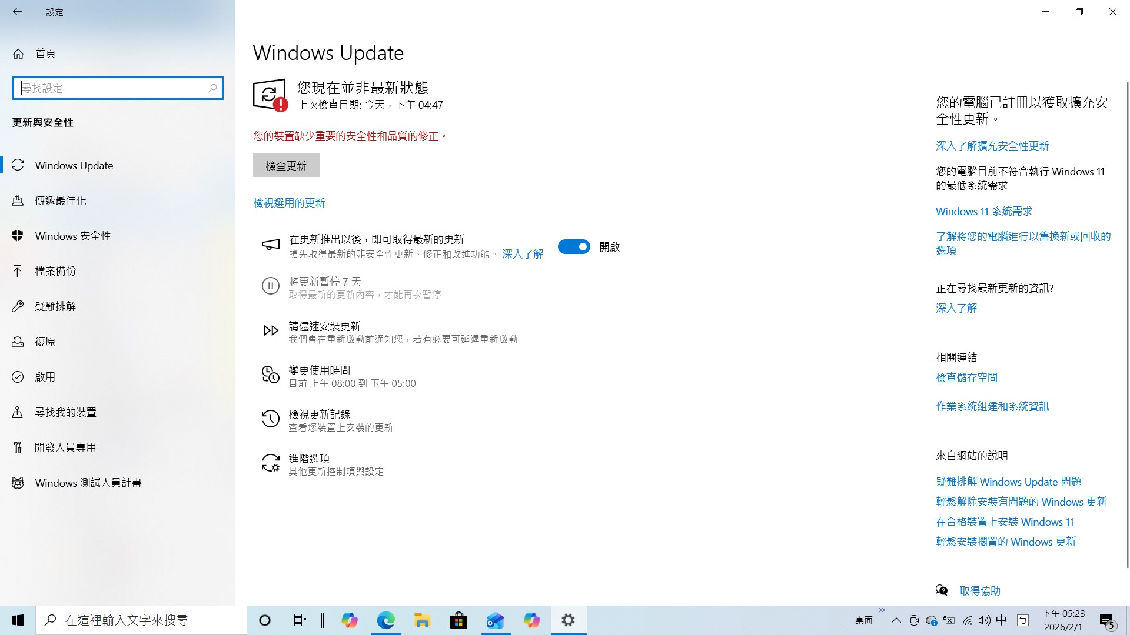This screenshot has width=1130, height=635.
Task: Click history icon for 檢視更新記錄
Action: click(270, 419)
